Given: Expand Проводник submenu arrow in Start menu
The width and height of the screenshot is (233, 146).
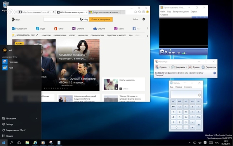Looking at the screenshot, I should (36, 118).
